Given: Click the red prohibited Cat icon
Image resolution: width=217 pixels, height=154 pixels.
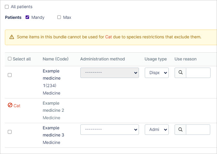Looking at the screenshot, I should [x=10, y=105].
